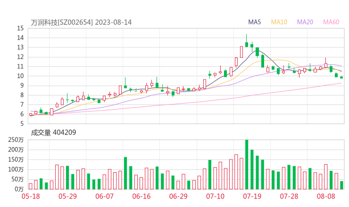349x207 pixels.
Task: Click the 50万 volume axis label
Action: click(17, 179)
